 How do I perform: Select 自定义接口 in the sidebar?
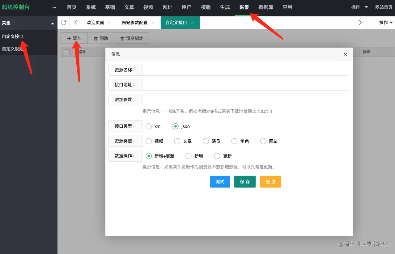pos(13,36)
